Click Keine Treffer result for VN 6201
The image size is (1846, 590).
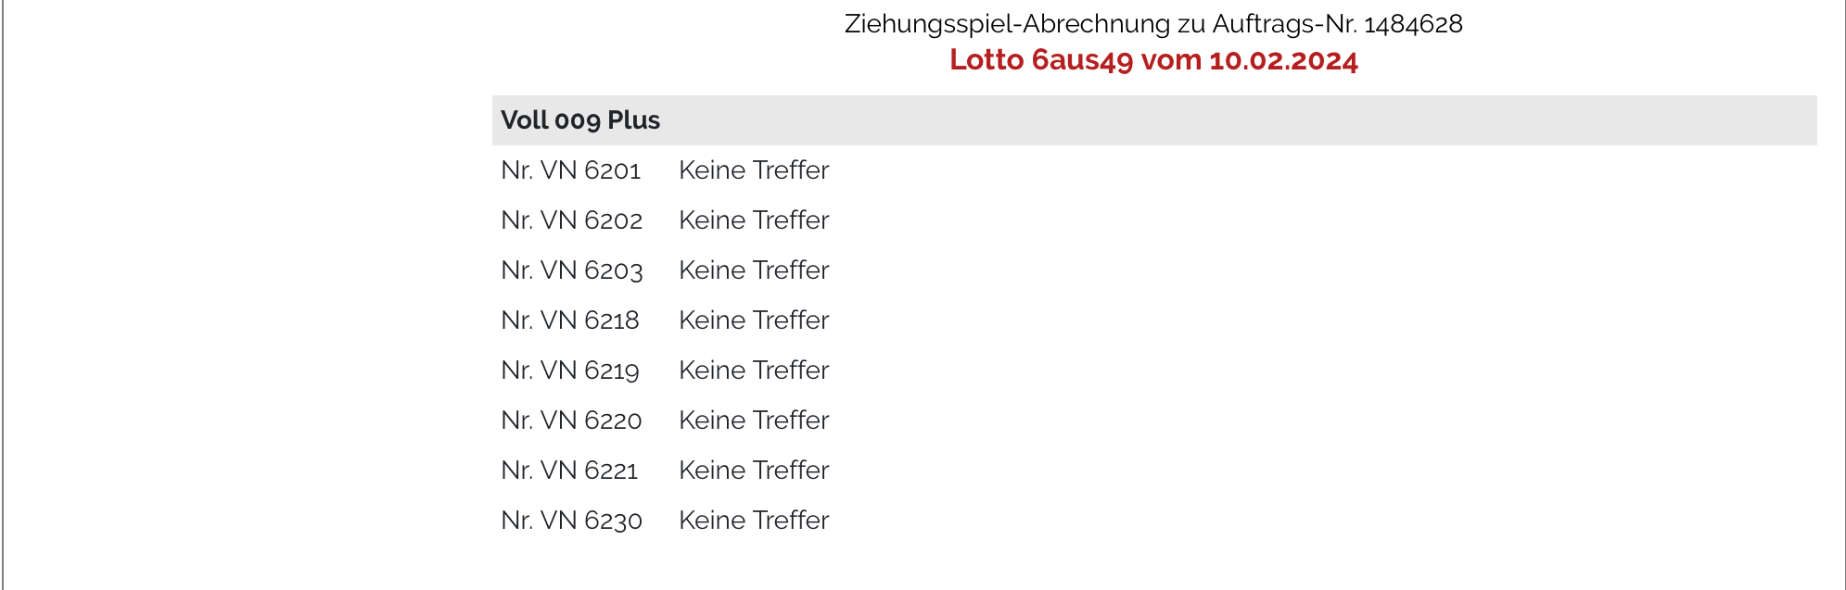pos(754,170)
